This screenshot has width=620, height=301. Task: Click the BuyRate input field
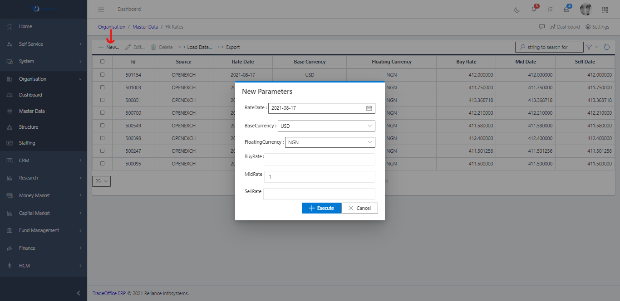[320, 159]
